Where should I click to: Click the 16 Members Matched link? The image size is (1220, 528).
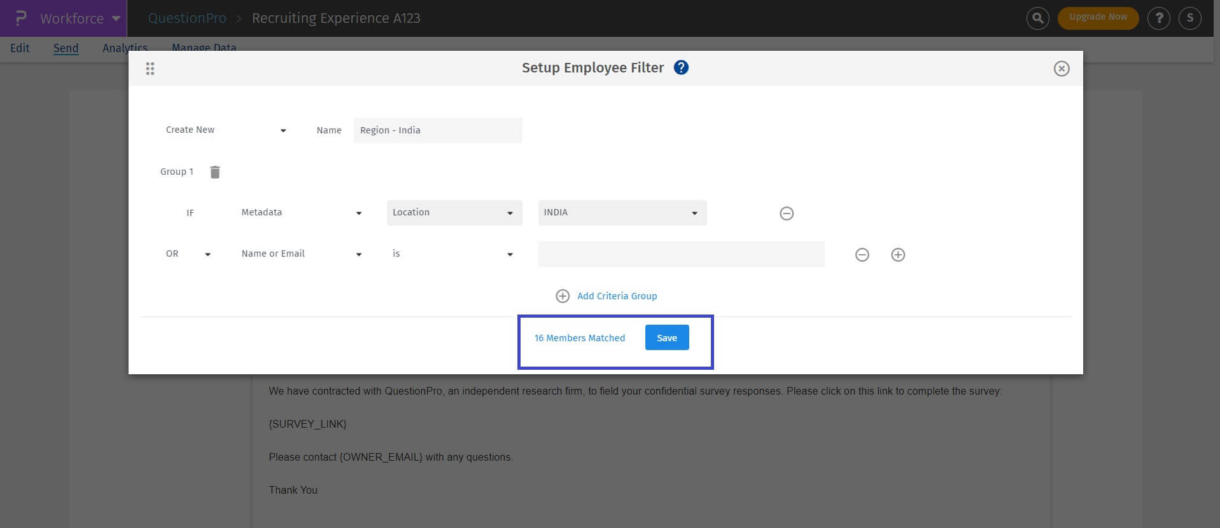click(x=579, y=338)
